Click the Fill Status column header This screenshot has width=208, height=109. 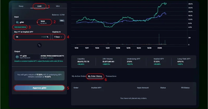[x=185, y=88]
